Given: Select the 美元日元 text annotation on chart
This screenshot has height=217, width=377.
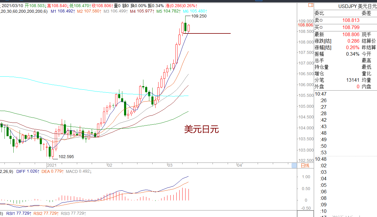Looking at the screenshot, I should 201,129.
